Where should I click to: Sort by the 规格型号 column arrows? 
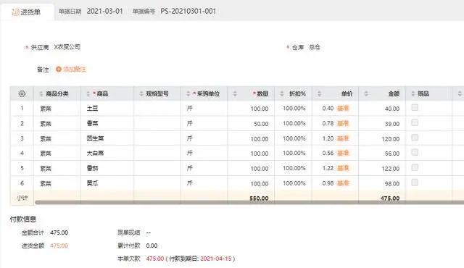coord(141,93)
